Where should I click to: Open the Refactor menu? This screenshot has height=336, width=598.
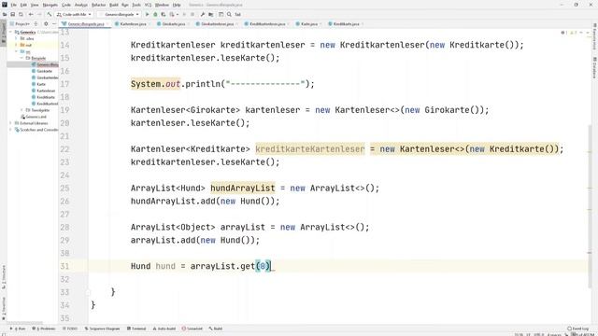(x=98, y=5)
